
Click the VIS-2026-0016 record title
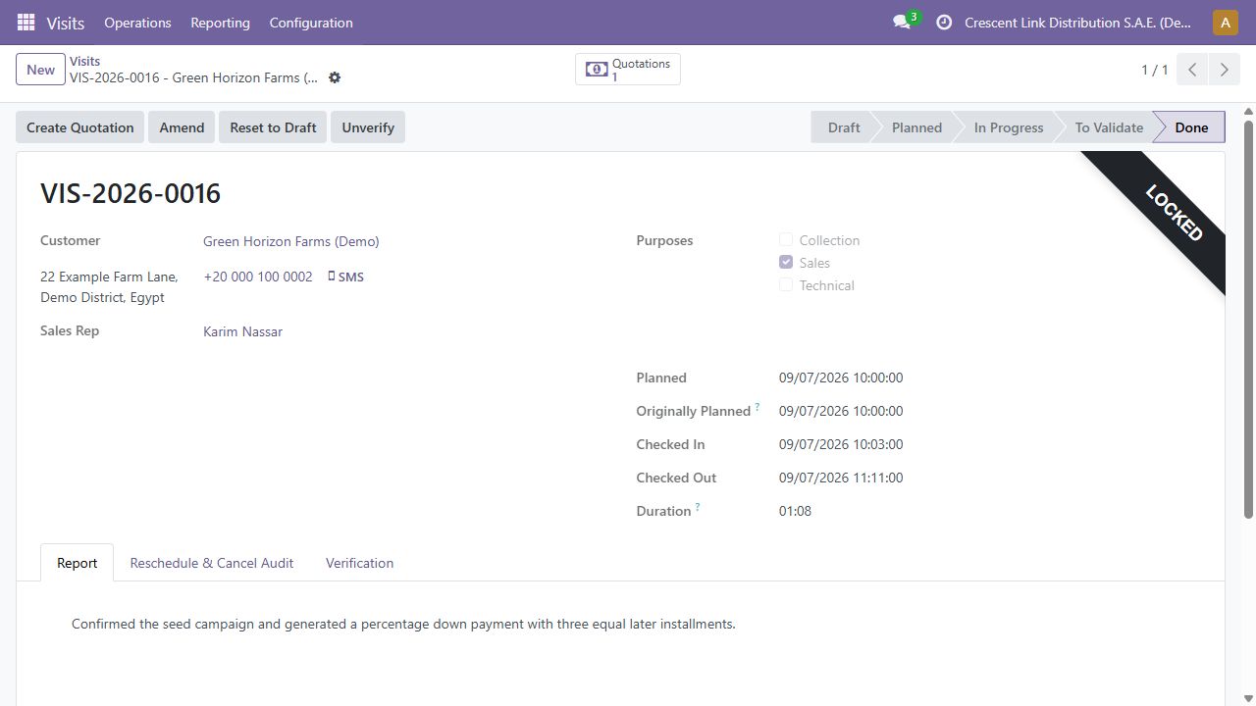click(x=131, y=193)
